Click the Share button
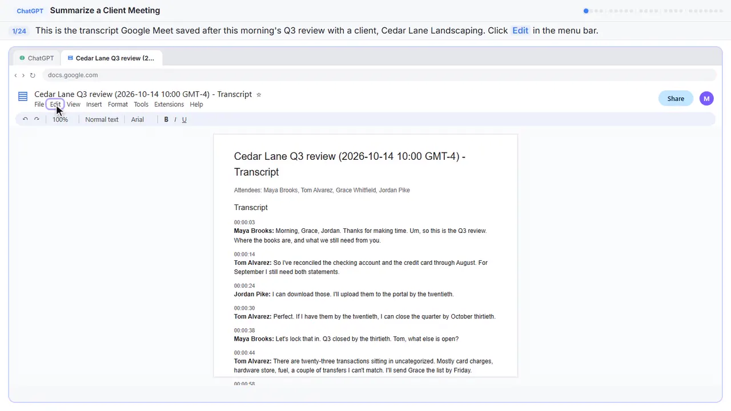The image size is (731, 411). pos(676,98)
